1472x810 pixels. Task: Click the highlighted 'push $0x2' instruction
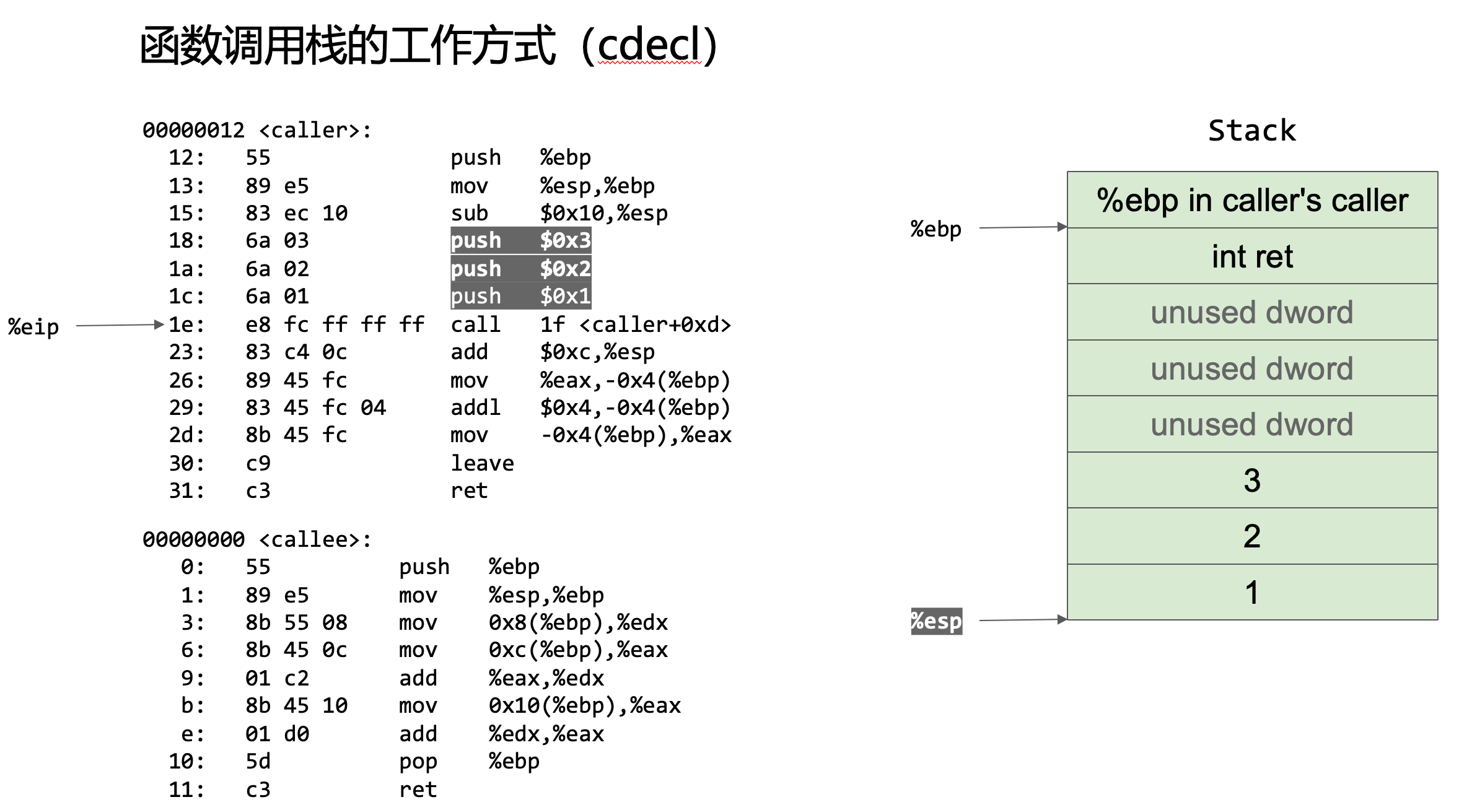click(520, 268)
